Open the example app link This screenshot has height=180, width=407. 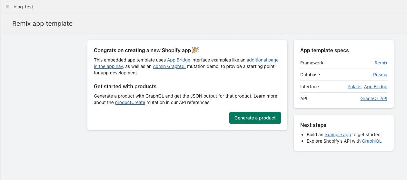(x=337, y=135)
